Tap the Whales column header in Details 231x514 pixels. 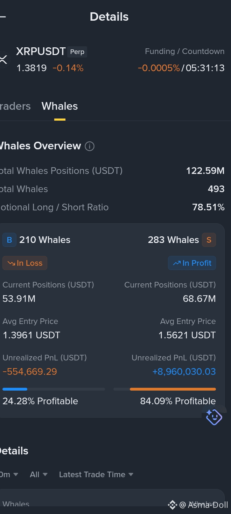pyautogui.click(x=16, y=504)
